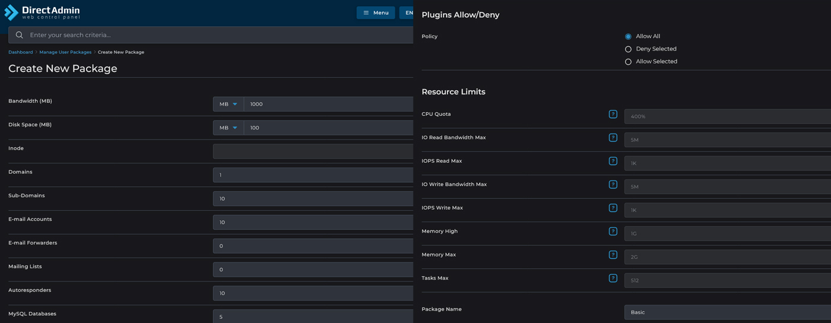This screenshot has height=323, width=831.
Task: Open Bandwidth unit MB dropdown
Action: click(x=229, y=104)
